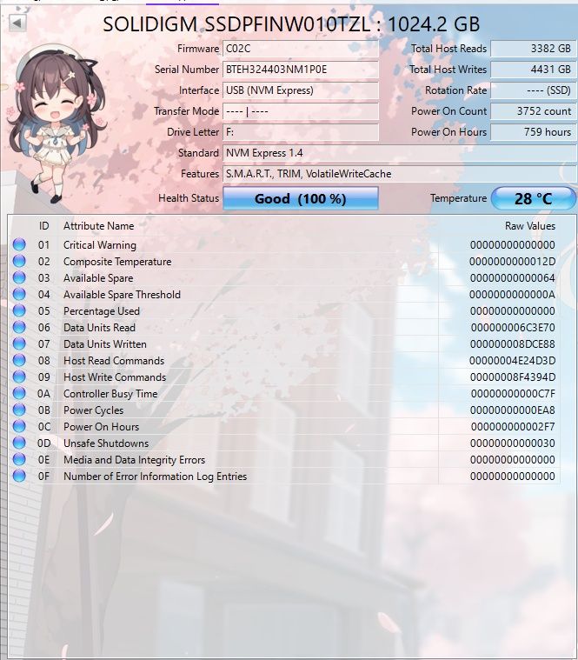The image size is (578, 660).
Task: Click status orb for Power On Hours attribute
Action: [x=19, y=426]
